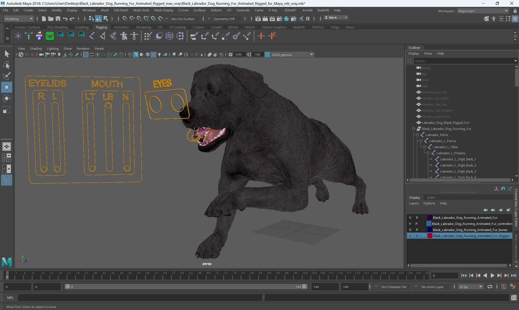Screen dimensions: 519x310
Task: Switch to the Anim tab in Layer Editor
Action: (431, 197)
